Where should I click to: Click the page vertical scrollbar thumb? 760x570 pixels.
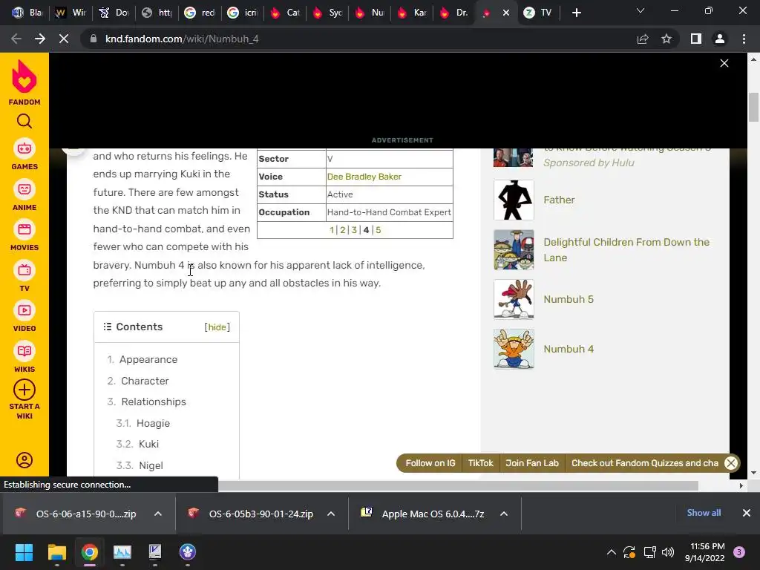click(753, 107)
